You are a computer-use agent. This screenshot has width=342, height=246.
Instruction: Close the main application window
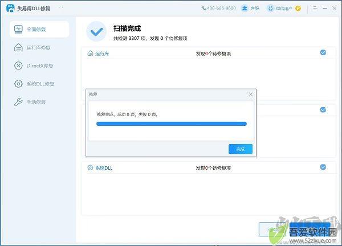(334, 9)
